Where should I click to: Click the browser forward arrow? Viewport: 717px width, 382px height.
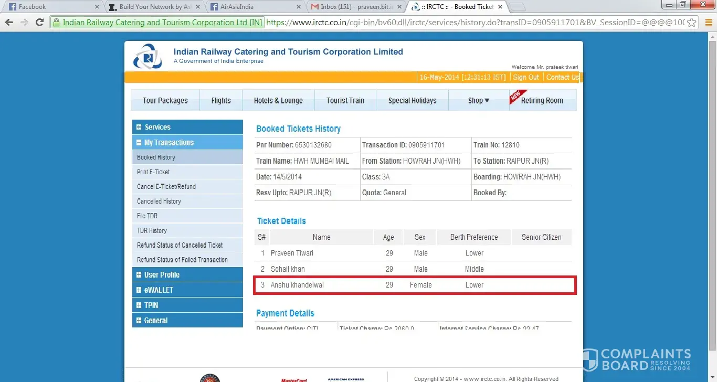[x=24, y=23]
